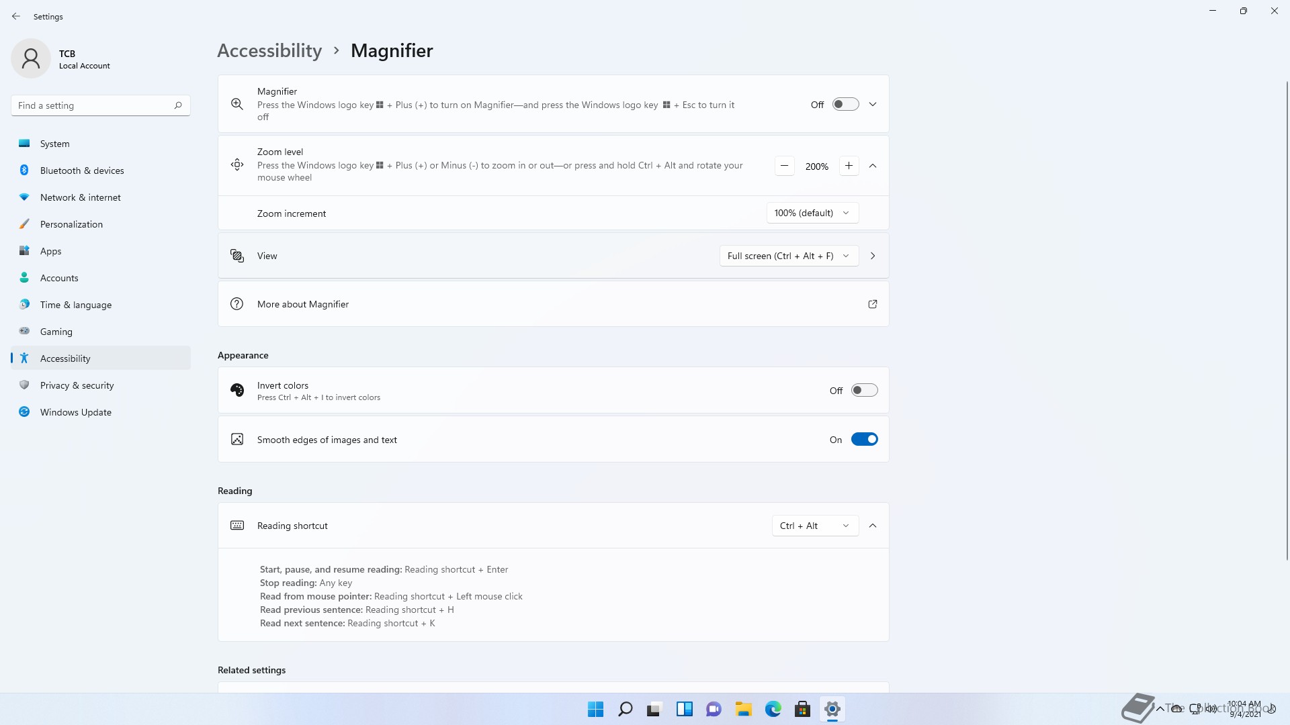Screen dimensions: 1290x725
Task: Click the Find a setting search box
Action: pos(93,105)
